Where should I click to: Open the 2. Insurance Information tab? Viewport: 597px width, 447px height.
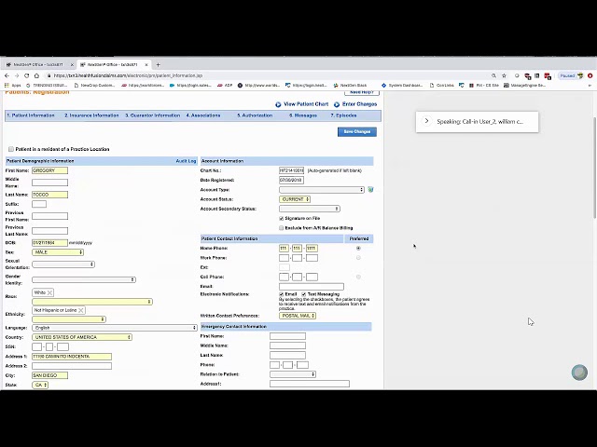click(91, 115)
